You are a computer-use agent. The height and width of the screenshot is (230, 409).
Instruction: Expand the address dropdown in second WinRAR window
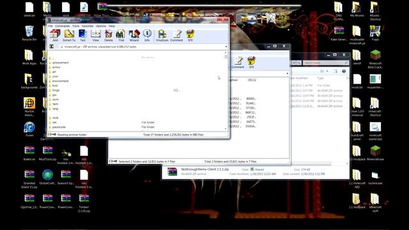(288, 73)
